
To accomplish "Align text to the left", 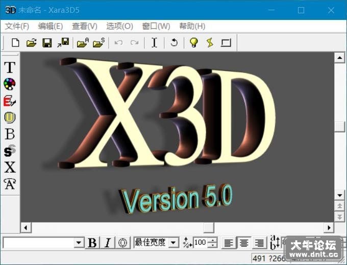I will (x=229, y=243).
